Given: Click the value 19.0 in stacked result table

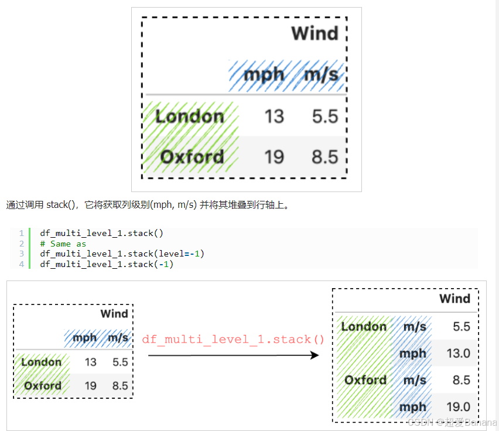Looking at the screenshot, I should coord(458,406).
